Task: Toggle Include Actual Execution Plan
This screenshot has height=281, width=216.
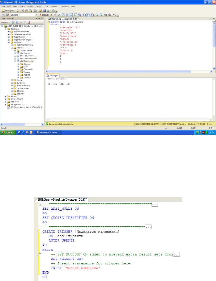Action: (x=76, y=15)
